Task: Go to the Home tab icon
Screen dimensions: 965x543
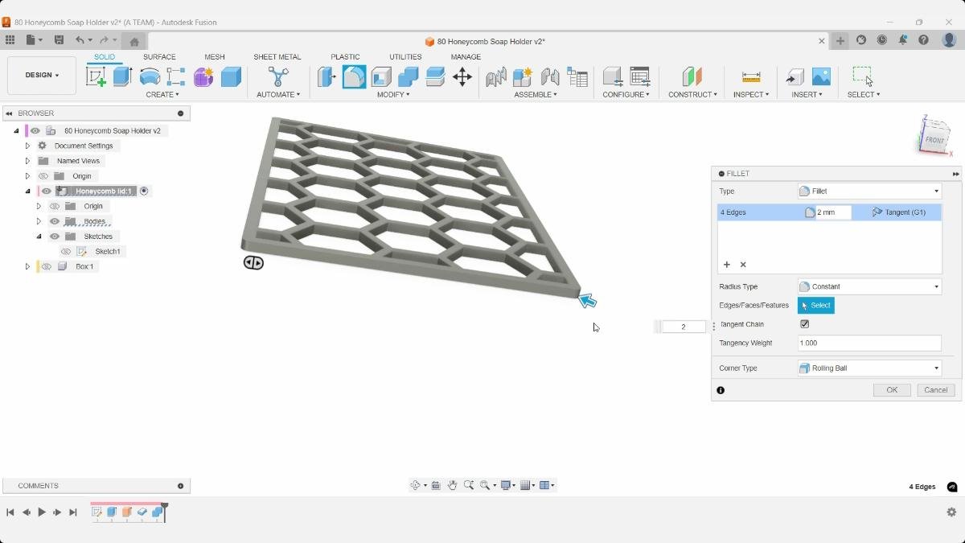Action: tap(134, 41)
